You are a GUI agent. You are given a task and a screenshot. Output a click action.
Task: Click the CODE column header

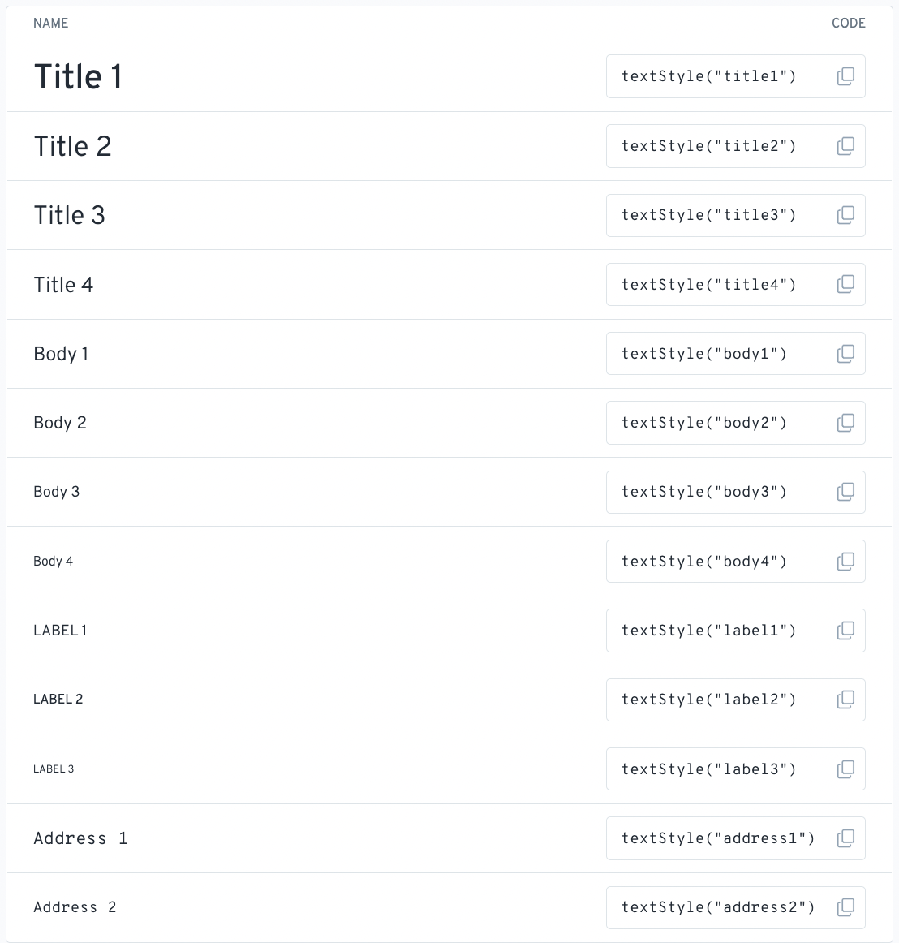849,23
